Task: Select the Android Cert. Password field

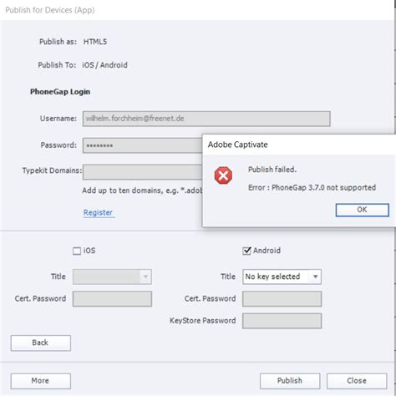Action: point(282,299)
